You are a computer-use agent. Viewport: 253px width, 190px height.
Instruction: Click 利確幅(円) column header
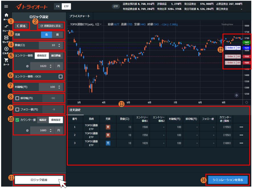(175, 119)
